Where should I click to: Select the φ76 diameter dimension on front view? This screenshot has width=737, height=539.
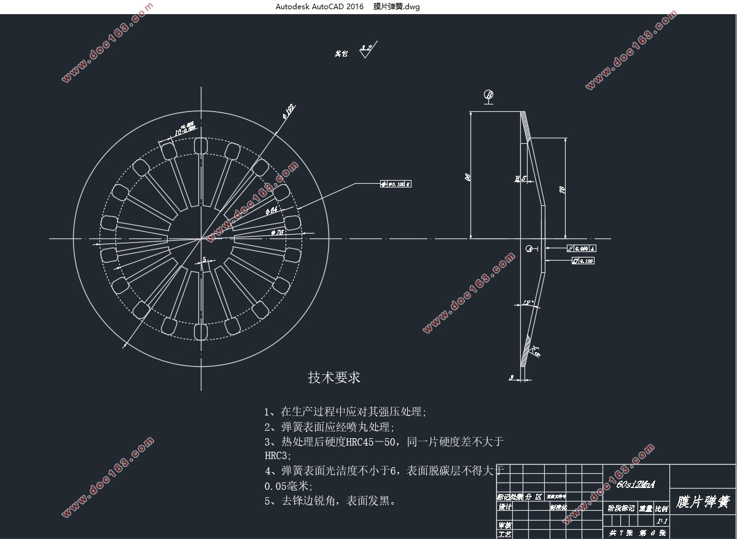tap(276, 233)
